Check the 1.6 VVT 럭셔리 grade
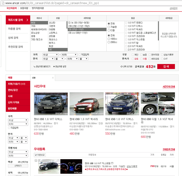The height and width of the screenshot is (176, 182). coord(126,29)
